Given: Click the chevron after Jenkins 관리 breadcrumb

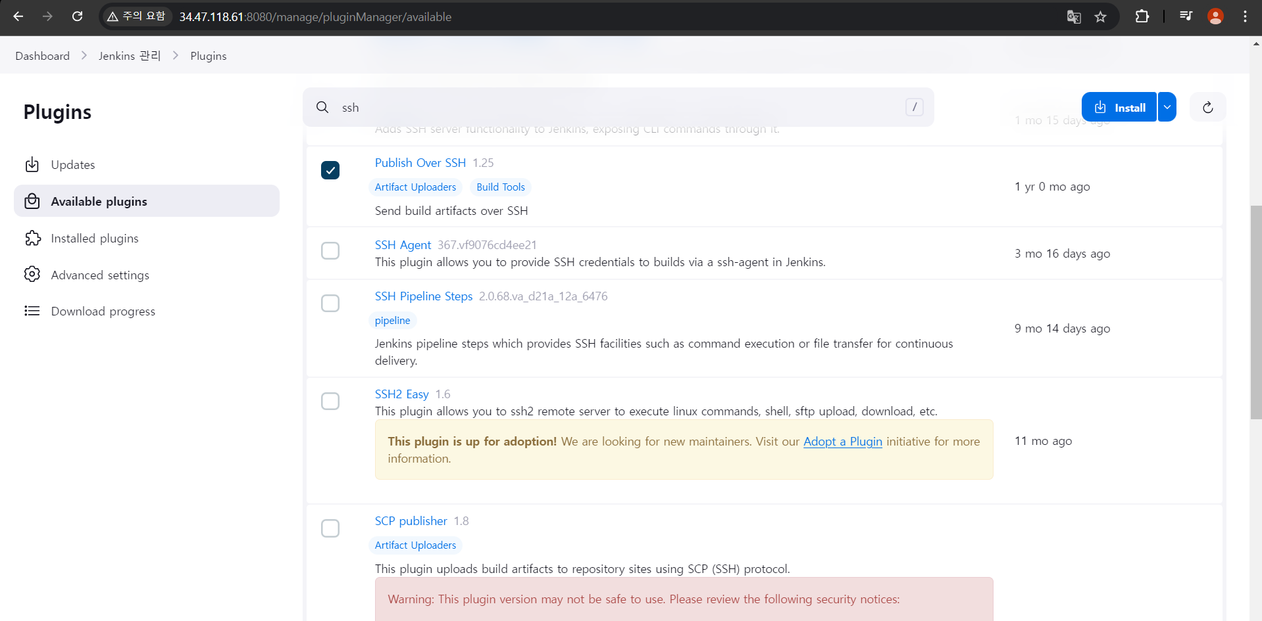Looking at the screenshot, I should click(x=176, y=56).
